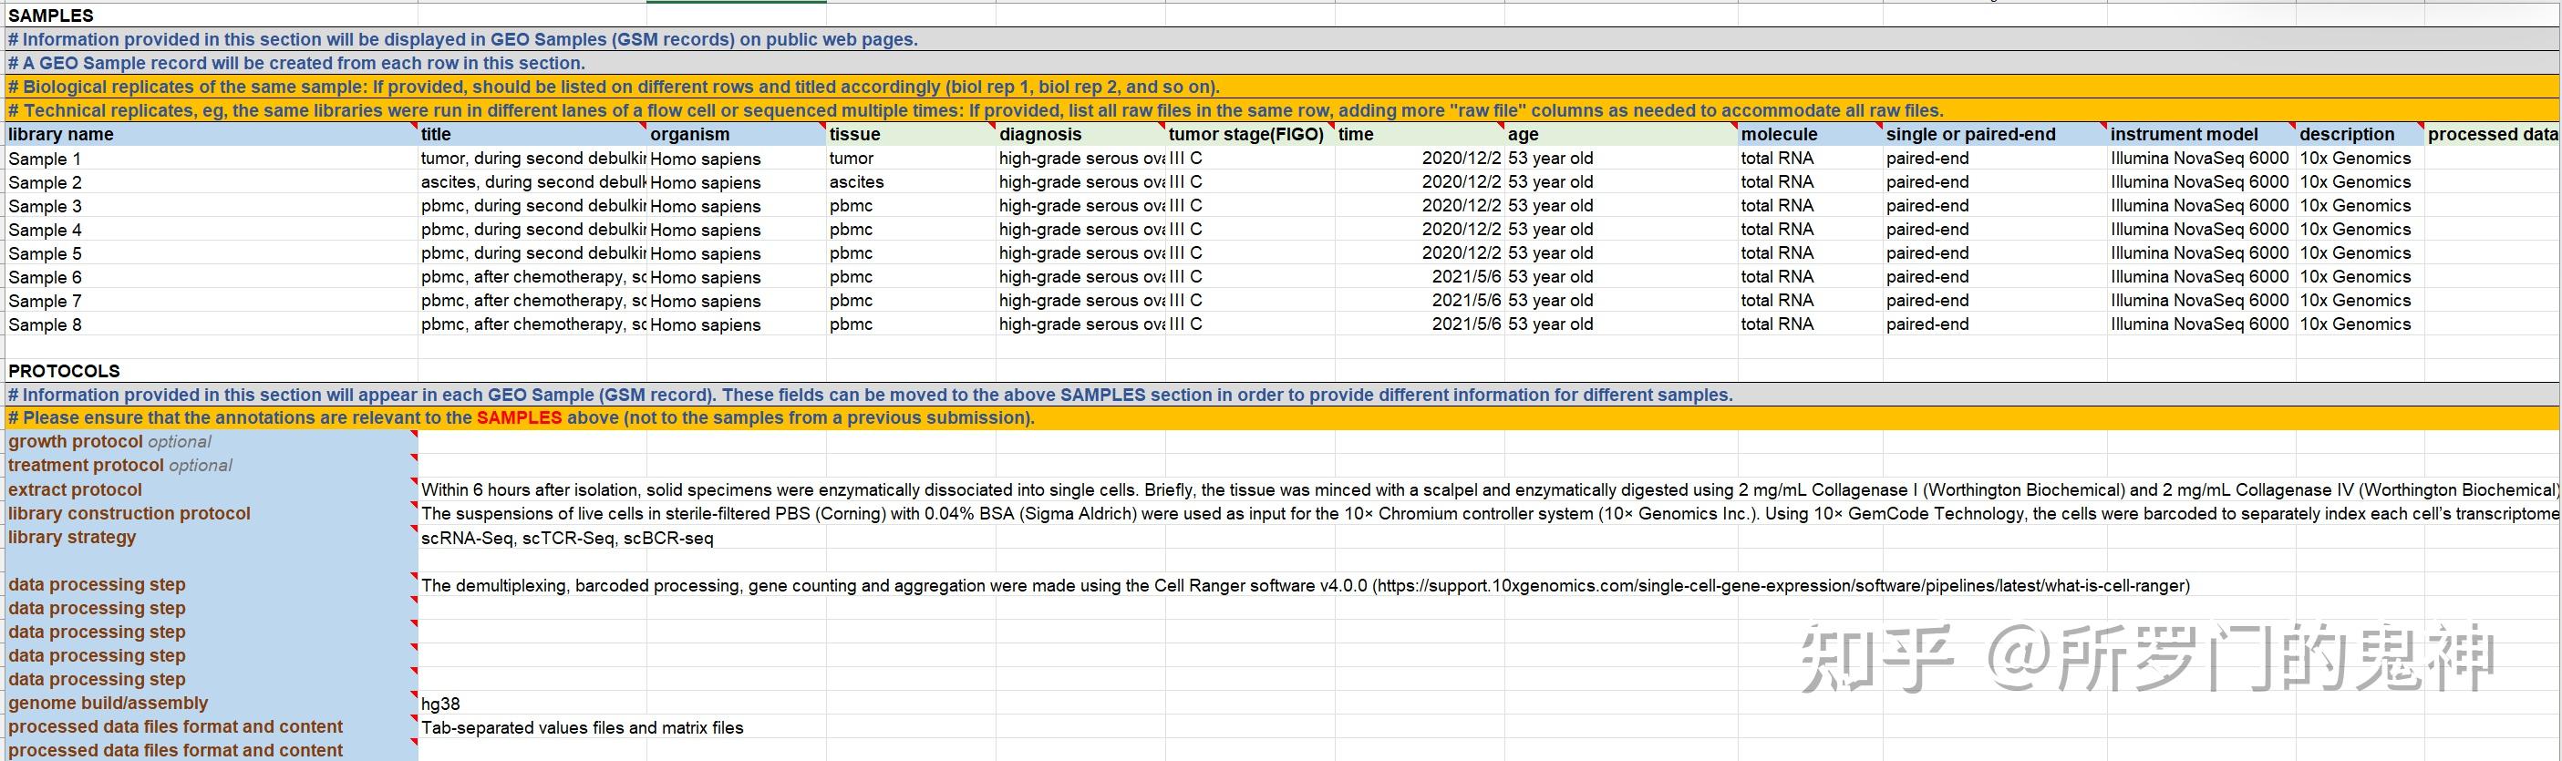Select the 'ascites' tissue cell for Sample 2
Viewport: 2562px width, 761px height.
tap(856, 182)
